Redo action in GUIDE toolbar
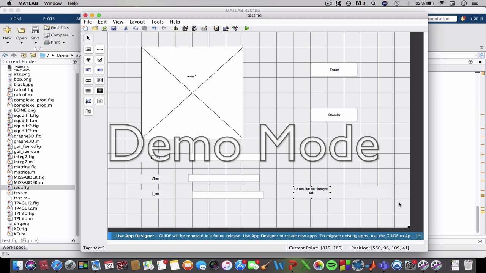Image resolution: width=486 pixels, height=273 pixels. click(164, 28)
